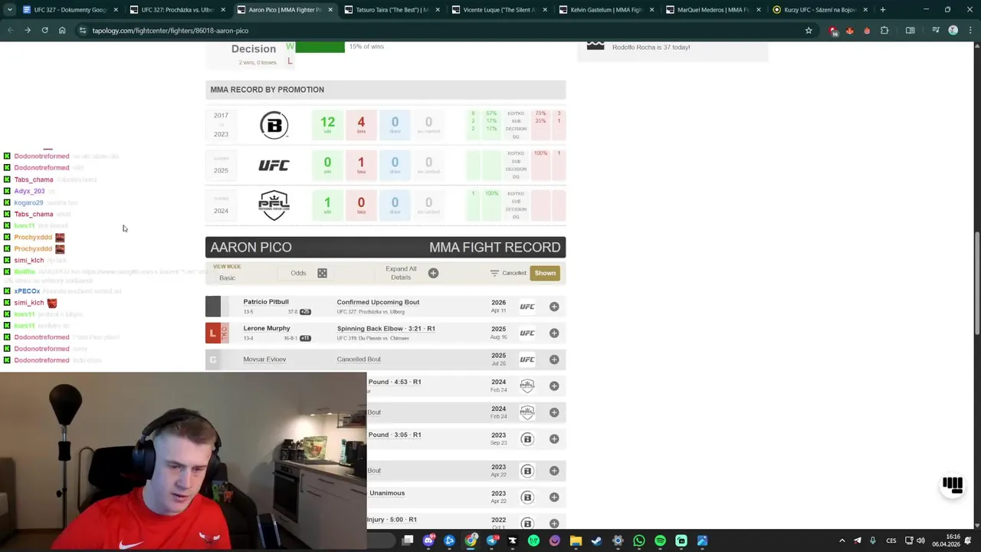Expand the Lerone Murphy fight row
The width and height of the screenshot is (981, 552).
[x=554, y=333]
